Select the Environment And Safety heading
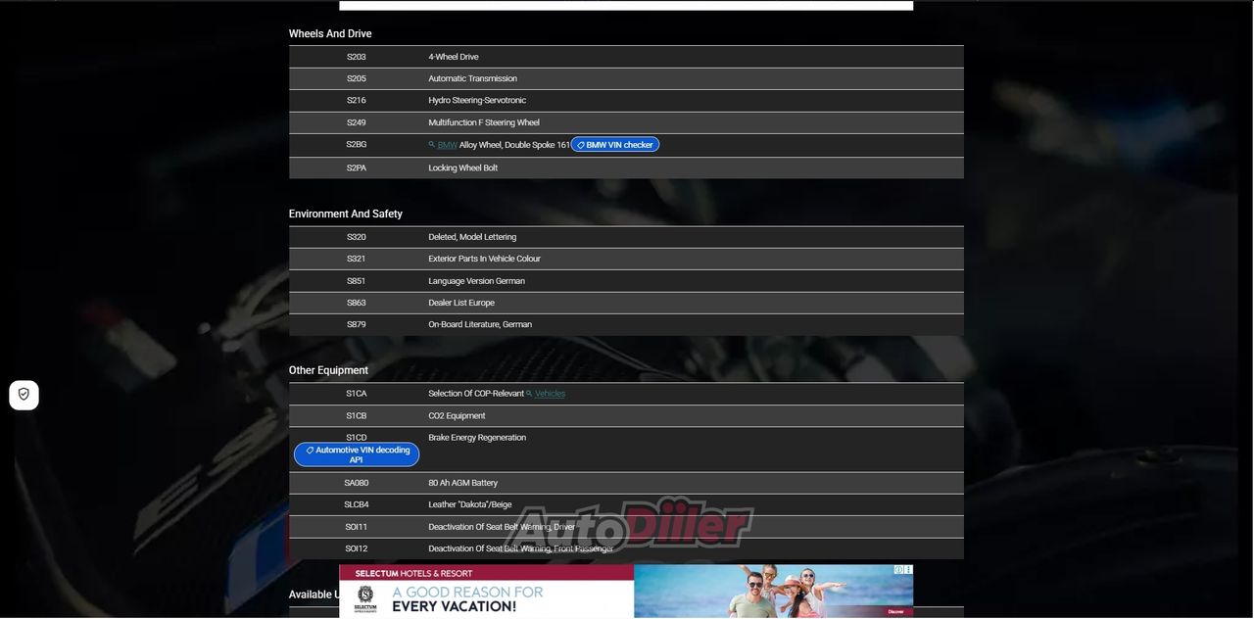This screenshot has height=619, width=1254. [x=346, y=214]
